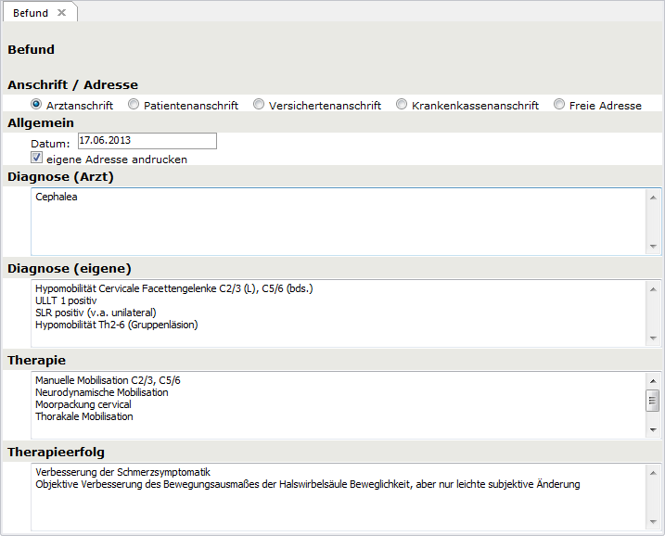Close the Befund tab
665x536 pixels.
[61, 13]
